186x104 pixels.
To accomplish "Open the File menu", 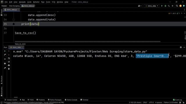I will pyautogui.click(x=6, y=2).
